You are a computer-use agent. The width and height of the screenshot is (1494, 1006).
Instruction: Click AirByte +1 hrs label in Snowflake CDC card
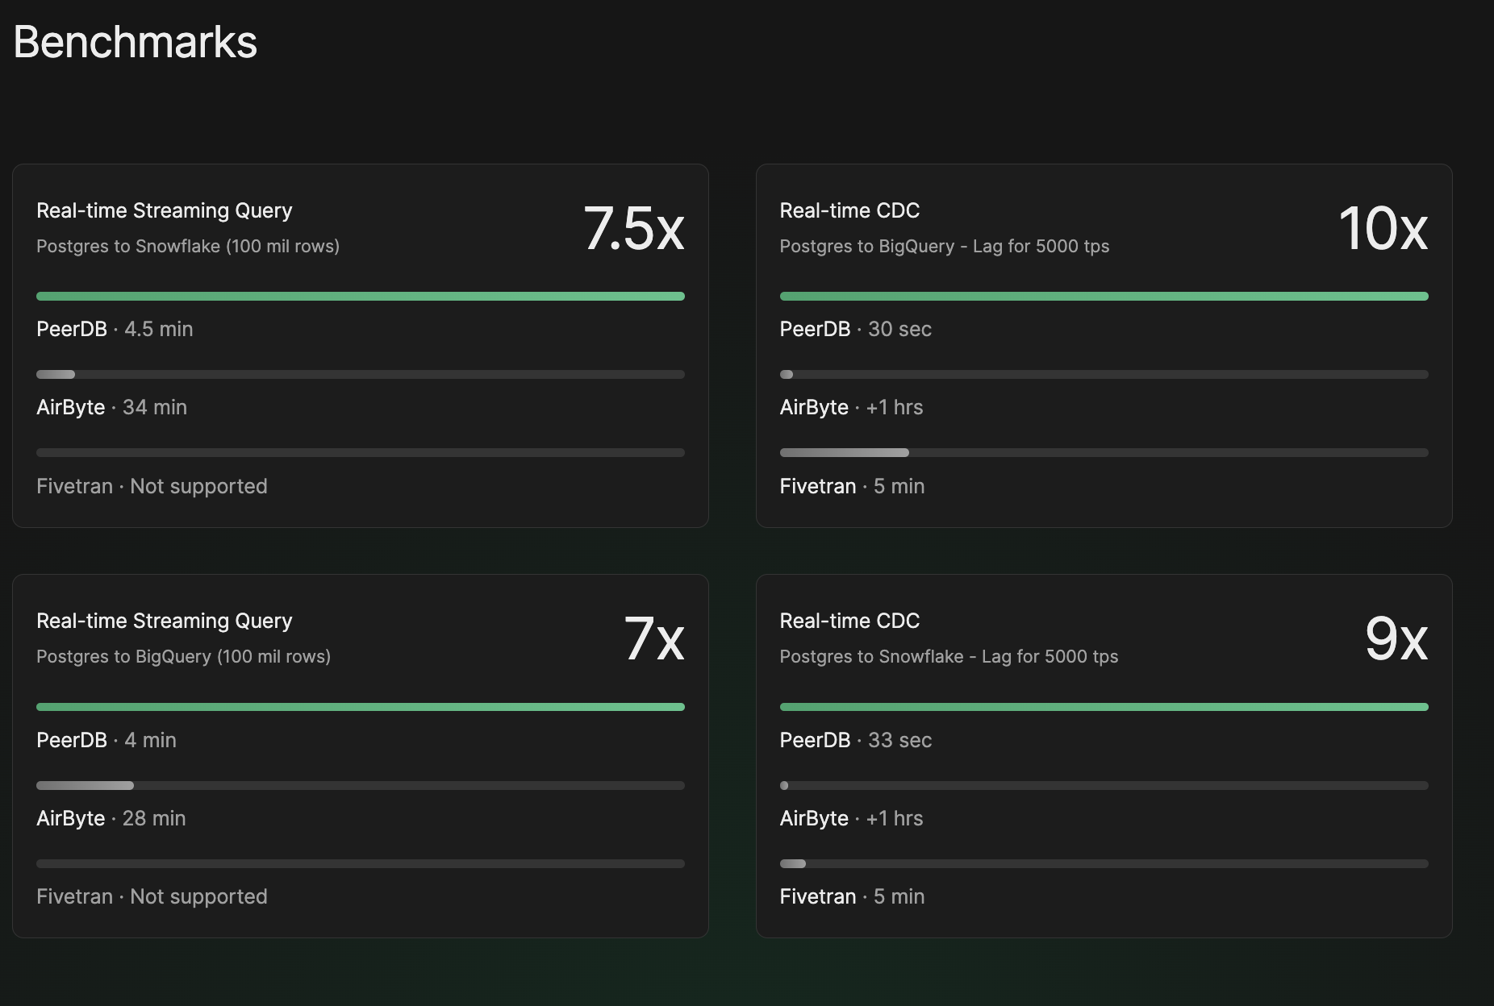point(851,818)
